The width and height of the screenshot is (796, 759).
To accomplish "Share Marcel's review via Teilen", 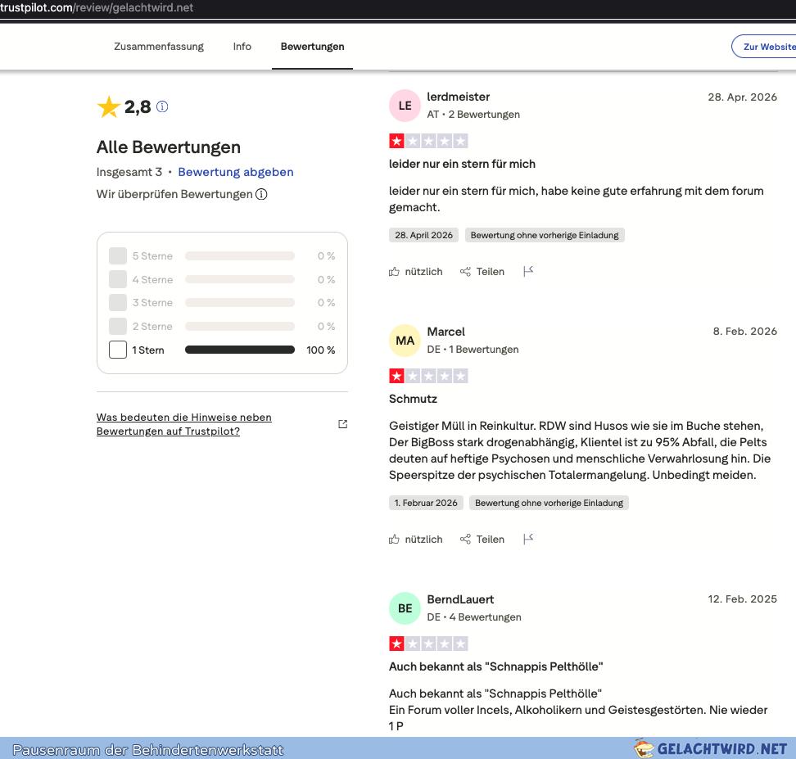I will click(x=482, y=540).
